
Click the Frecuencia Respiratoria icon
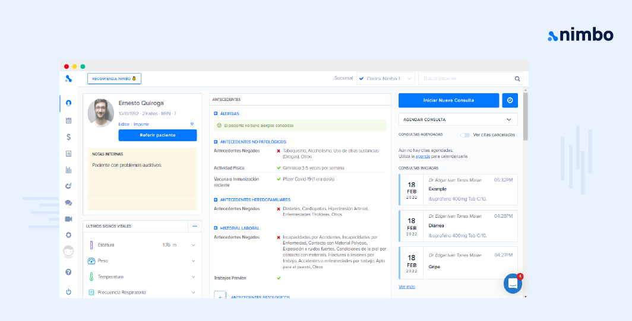click(x=91, y=293)
